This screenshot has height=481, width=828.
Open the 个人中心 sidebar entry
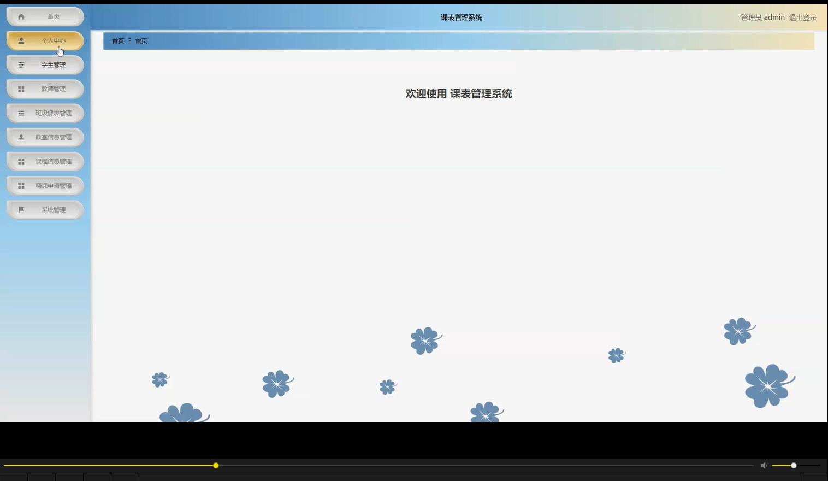coord(53,40)
